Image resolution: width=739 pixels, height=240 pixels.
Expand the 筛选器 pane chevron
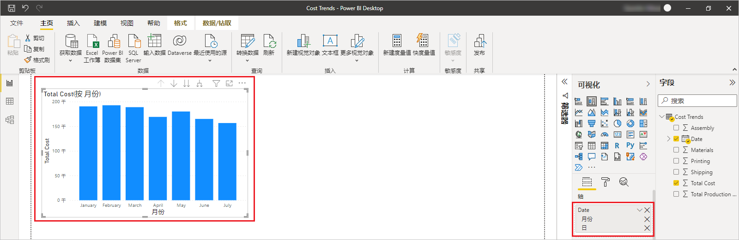[x=564, y=82]
